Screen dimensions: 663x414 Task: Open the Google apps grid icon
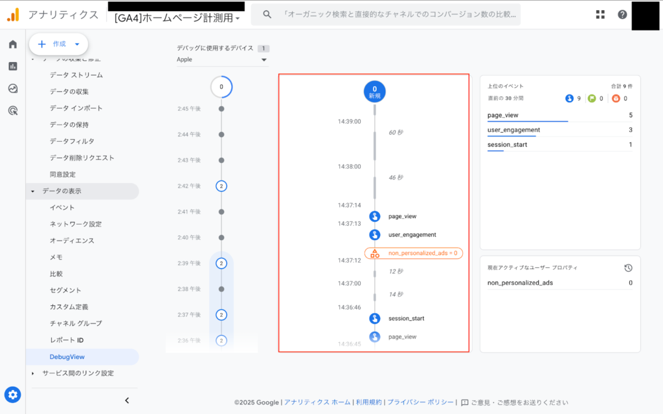[600, 14]
